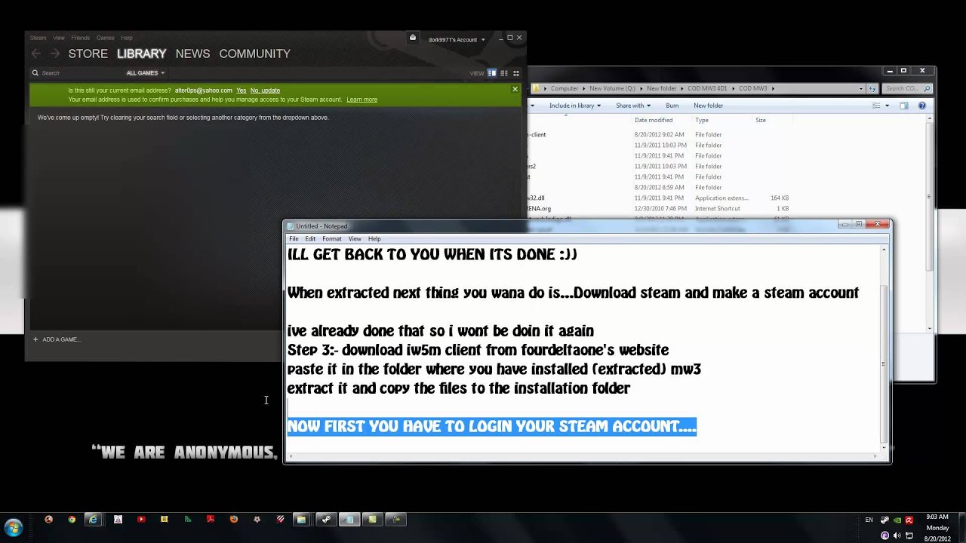Open the Steam menu in Steam window
This screenshot has height=543, width=966.
pyautogui.click(x=38, y=38)
